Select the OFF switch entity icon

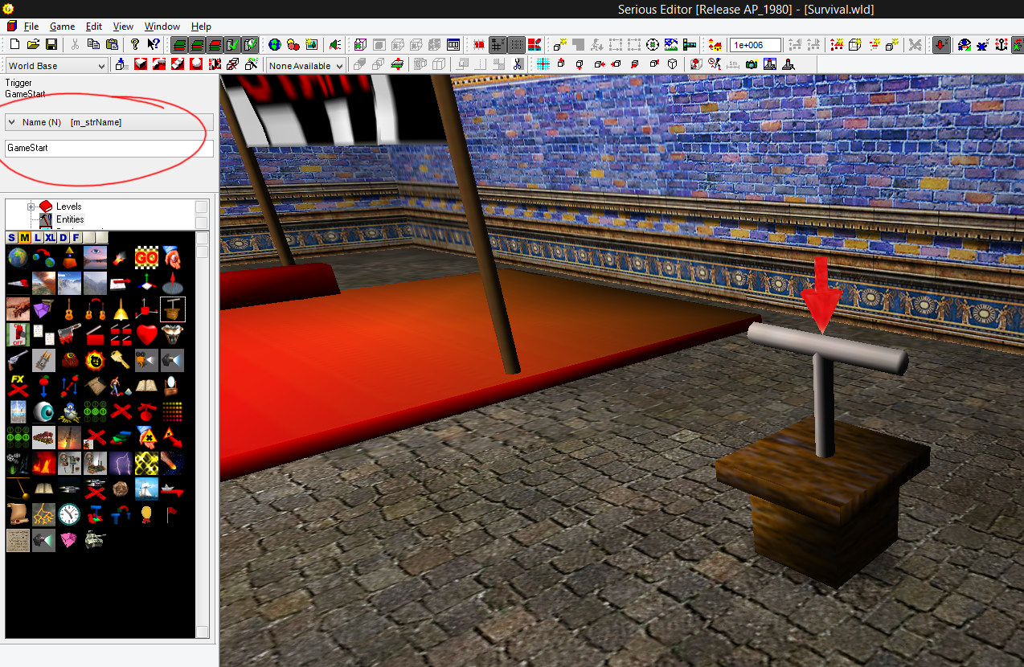pos(18,335)
